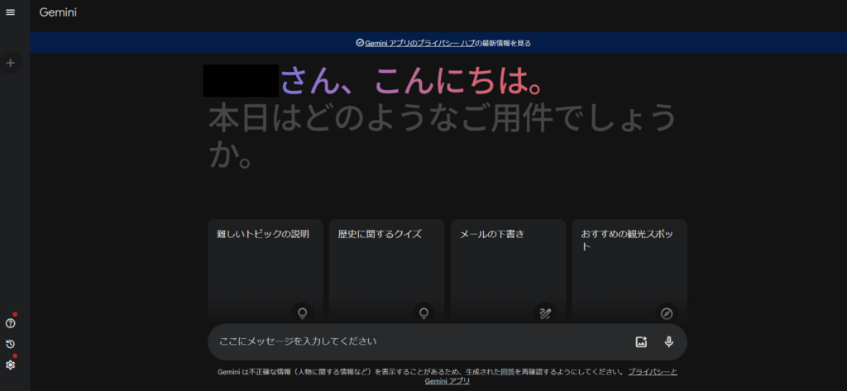Open Gemini アプリのプライバシー ハブ link

pyautogui.click(x=419, y=43)
